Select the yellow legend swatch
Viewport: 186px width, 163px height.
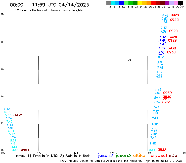[x=140, y=3]
